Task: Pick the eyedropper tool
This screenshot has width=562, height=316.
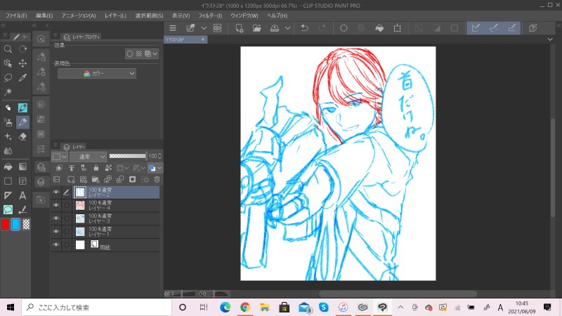Action: [22, 77]
